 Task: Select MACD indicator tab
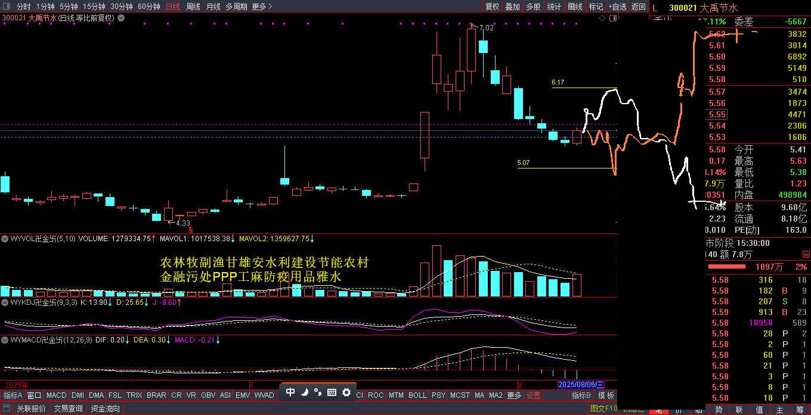click(x=57, y=395)
